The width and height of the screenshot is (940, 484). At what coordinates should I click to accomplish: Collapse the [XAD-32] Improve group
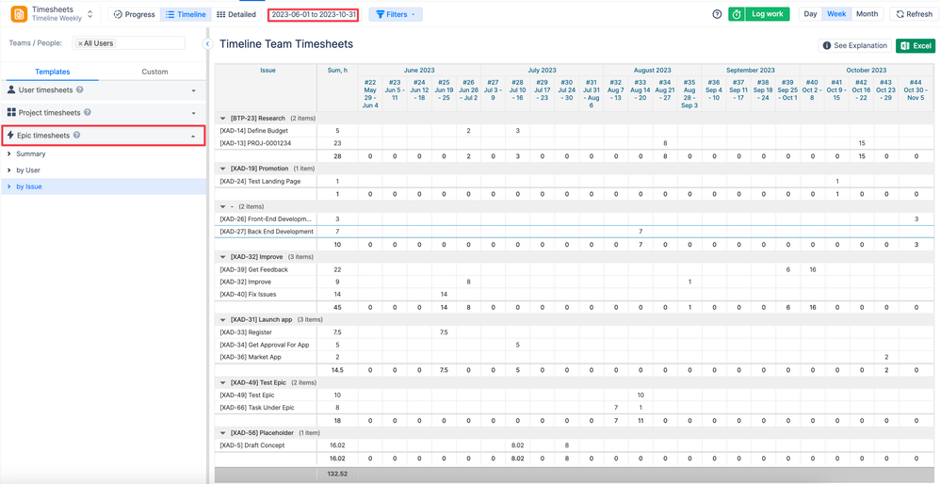pyautogui.click(x=223, y=256)
